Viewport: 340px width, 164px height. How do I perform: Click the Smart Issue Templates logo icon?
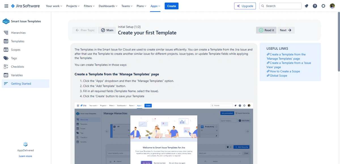tap(6, 21)
